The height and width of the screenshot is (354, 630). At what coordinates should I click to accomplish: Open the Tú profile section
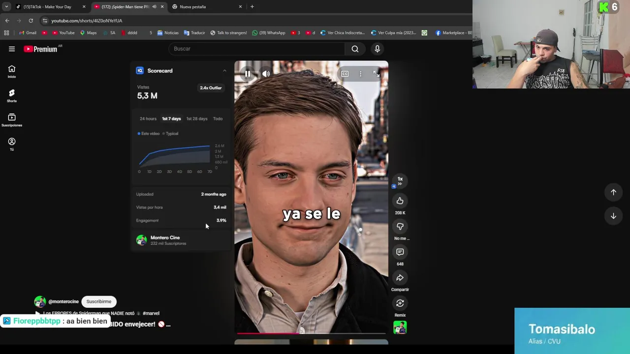pos(12,144)
